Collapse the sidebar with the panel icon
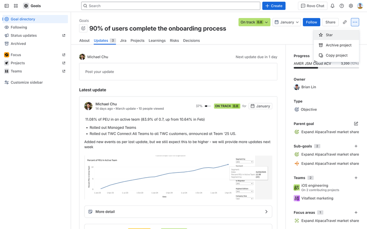Image resolution: width=367 pixels, height=229 pixels. click(x=7, y=6)
